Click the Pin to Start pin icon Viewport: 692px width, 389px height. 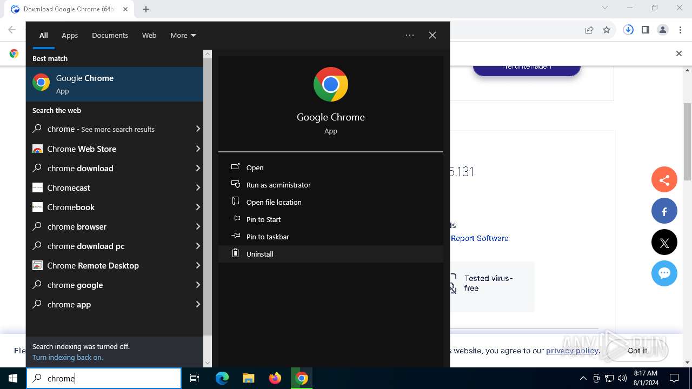coord(235,219)
